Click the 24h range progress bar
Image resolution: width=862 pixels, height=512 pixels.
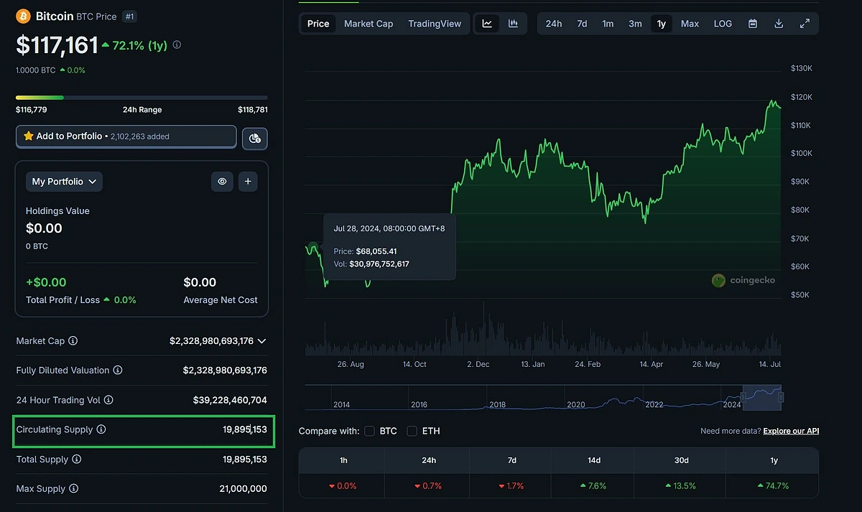pyautogui.click(x=141, y=97)
